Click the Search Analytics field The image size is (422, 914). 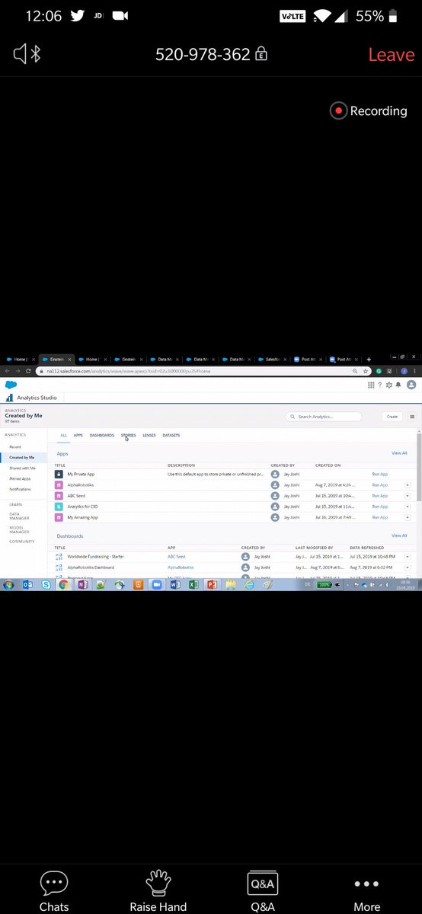323,417
